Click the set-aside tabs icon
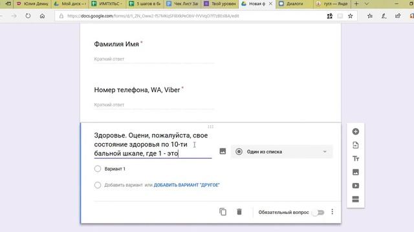This screenshot has height=232, width=414. (8, 4)
